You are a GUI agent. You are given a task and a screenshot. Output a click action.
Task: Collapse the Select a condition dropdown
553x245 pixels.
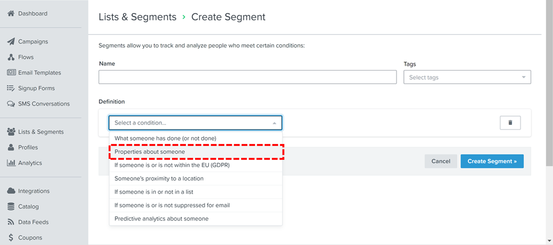(274, 123)
